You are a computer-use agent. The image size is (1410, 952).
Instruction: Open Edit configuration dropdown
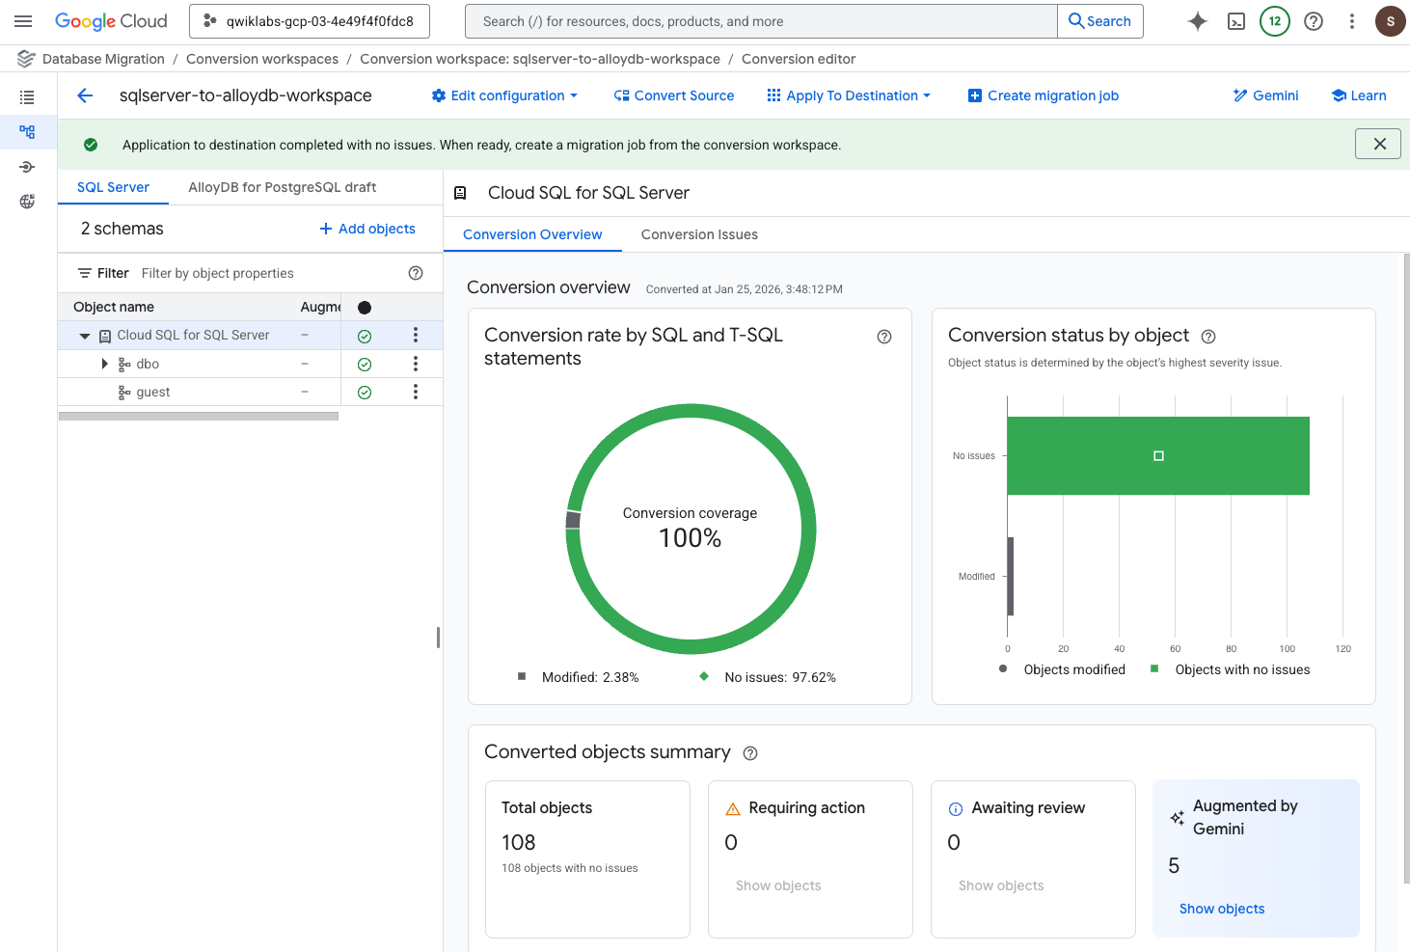[504, 95]
